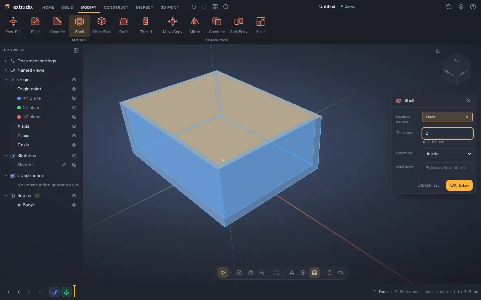
Task: Collapse the Bodies node
Action: (x=6, y=196)
